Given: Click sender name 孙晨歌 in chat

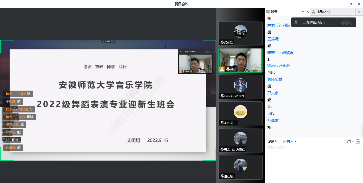Looking at the screenshot, I should point(273,120).
